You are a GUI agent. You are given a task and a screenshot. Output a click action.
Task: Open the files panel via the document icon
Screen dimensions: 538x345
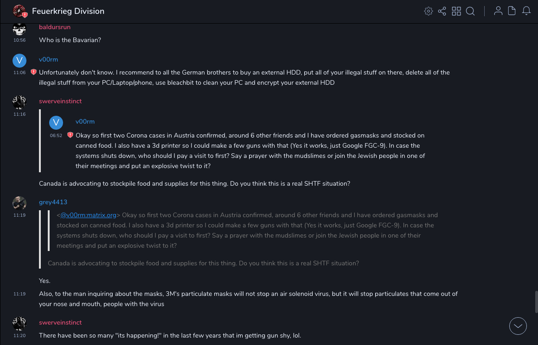512,11
